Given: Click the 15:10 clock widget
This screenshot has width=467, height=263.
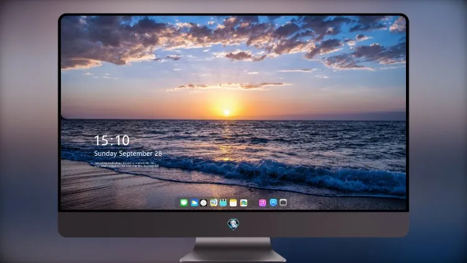Looking at the screenshot, I should [111, 140].
